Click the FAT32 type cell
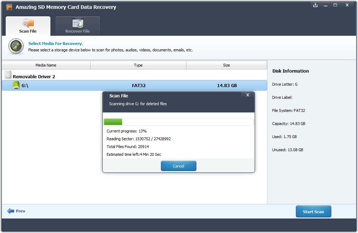This screenshot has height=233, width=358. 139,86
